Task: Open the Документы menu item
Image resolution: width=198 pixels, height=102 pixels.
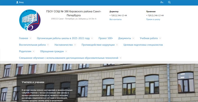Action: [x=124, y=38]
